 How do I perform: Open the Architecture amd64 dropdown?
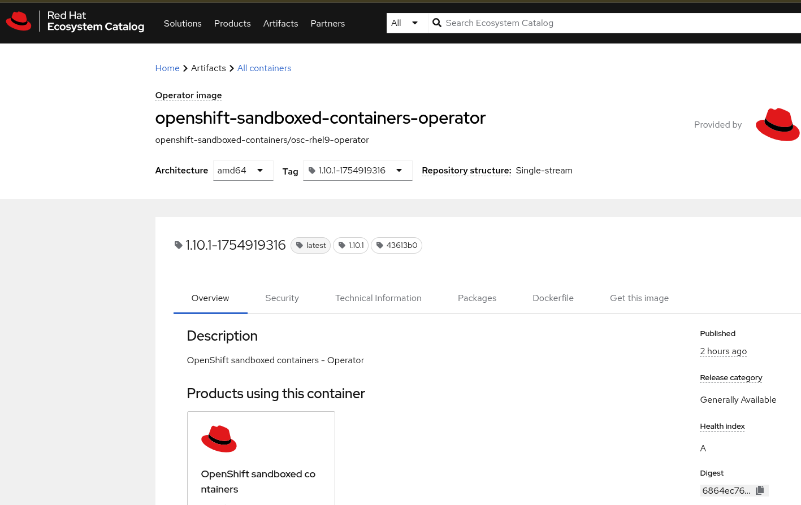243,171
